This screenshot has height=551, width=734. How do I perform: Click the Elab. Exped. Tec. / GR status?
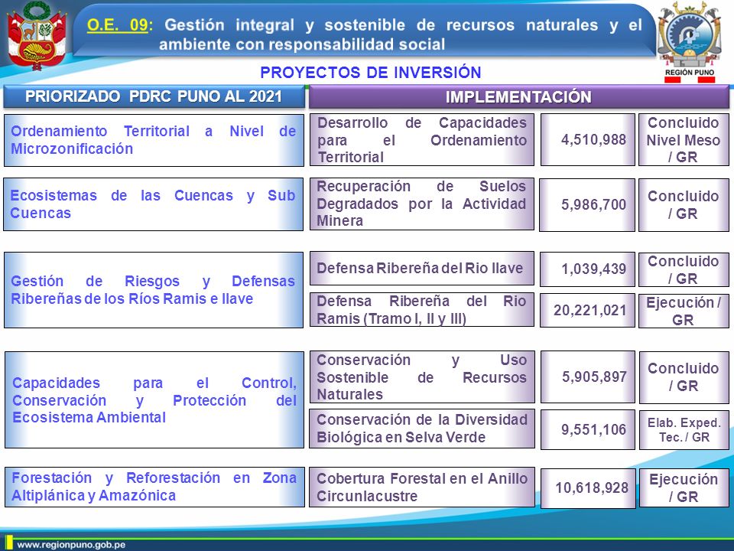[684, 429]
